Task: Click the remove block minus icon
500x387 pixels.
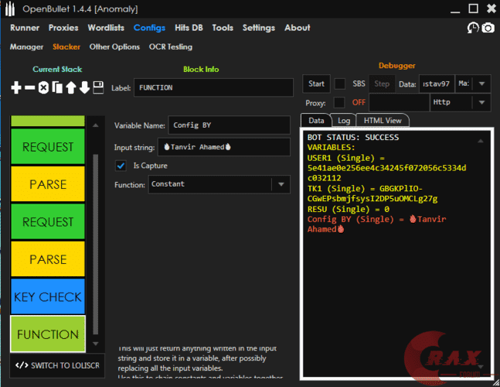Action: click(30, 88)
